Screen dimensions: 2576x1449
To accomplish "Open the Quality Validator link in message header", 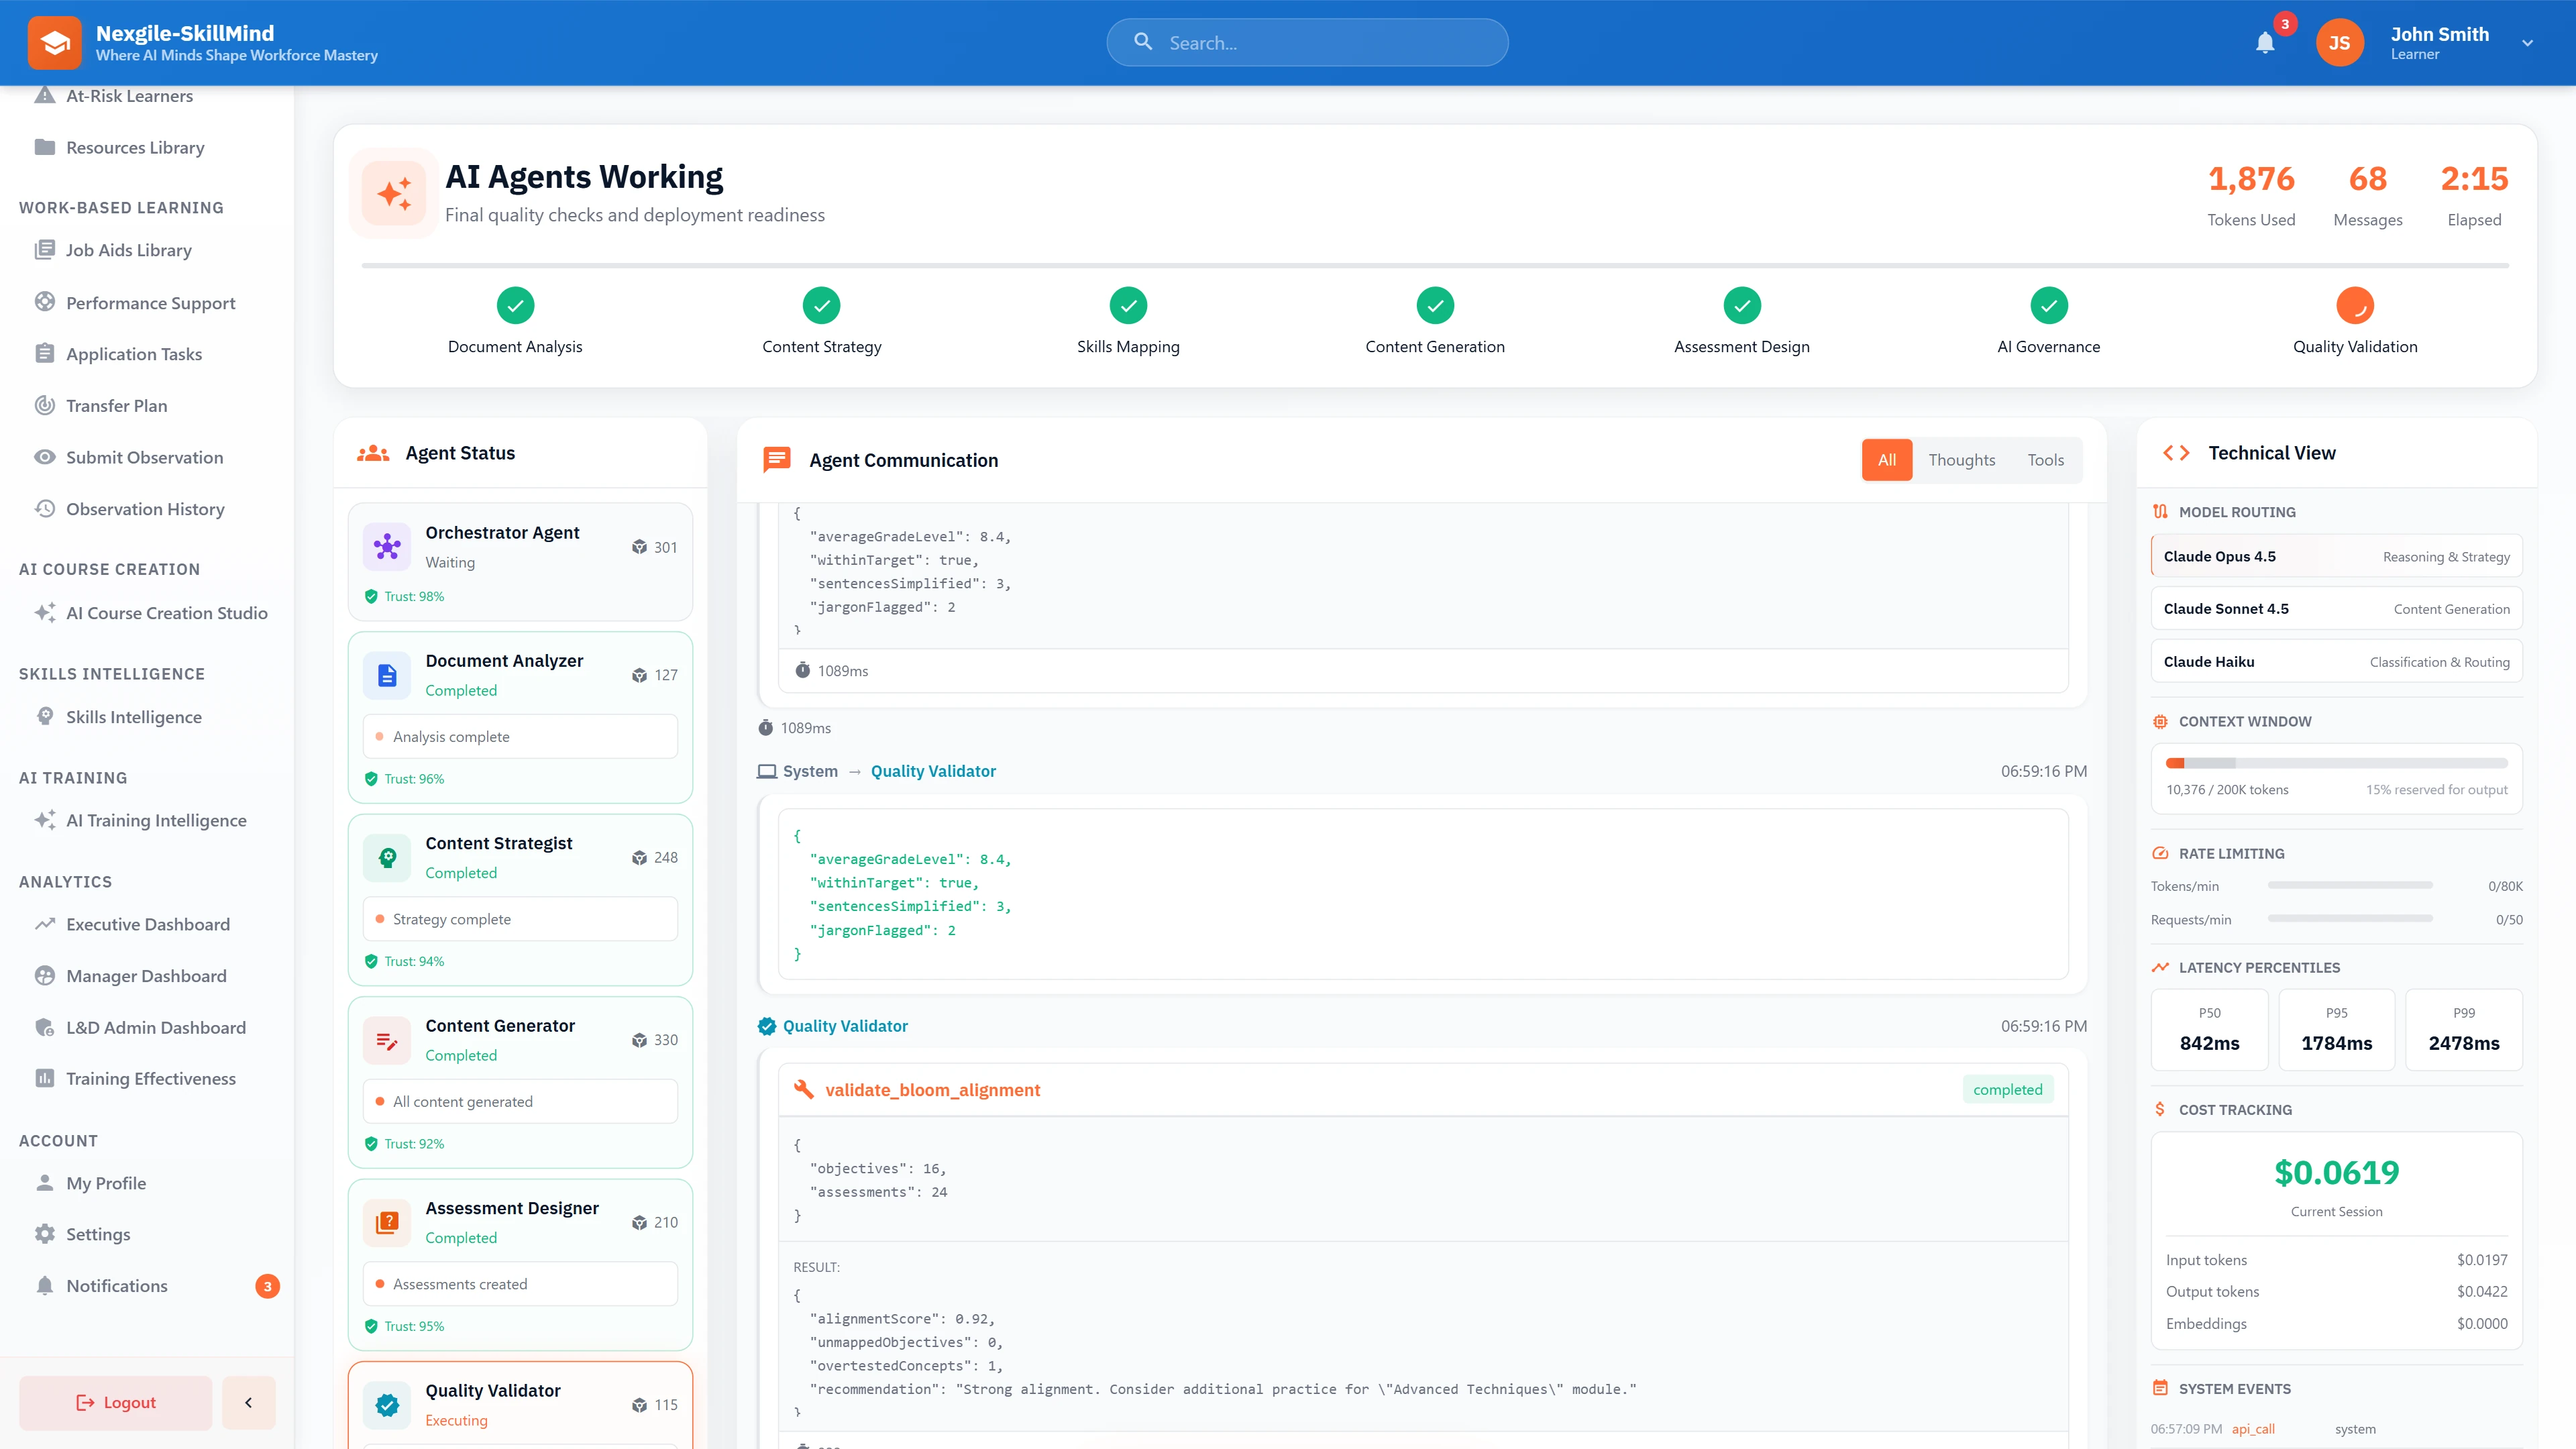I will [x=932, y=771].
